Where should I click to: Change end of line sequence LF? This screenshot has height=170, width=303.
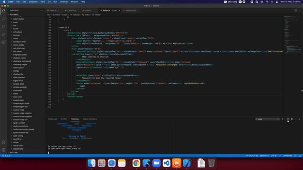tap(279, 156)
